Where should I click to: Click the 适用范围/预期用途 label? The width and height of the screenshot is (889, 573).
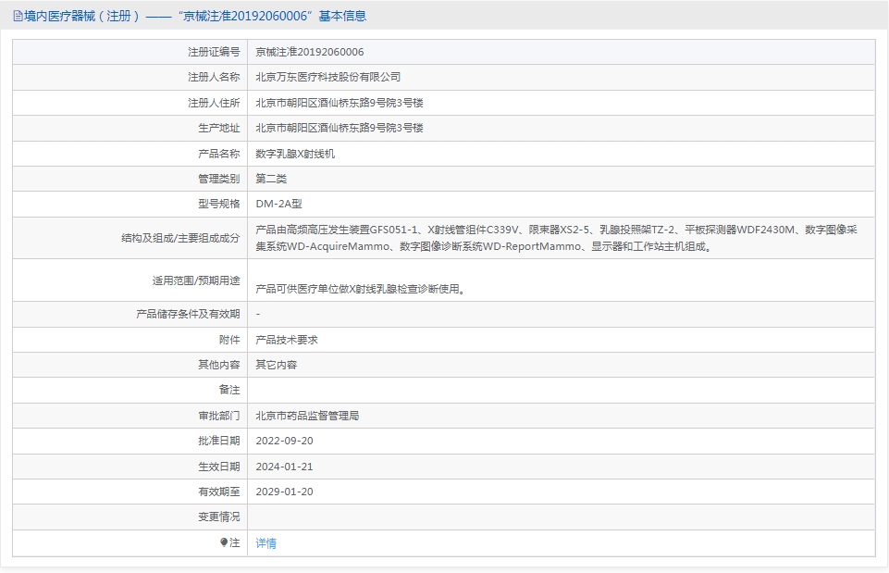(x=196, y=280)
